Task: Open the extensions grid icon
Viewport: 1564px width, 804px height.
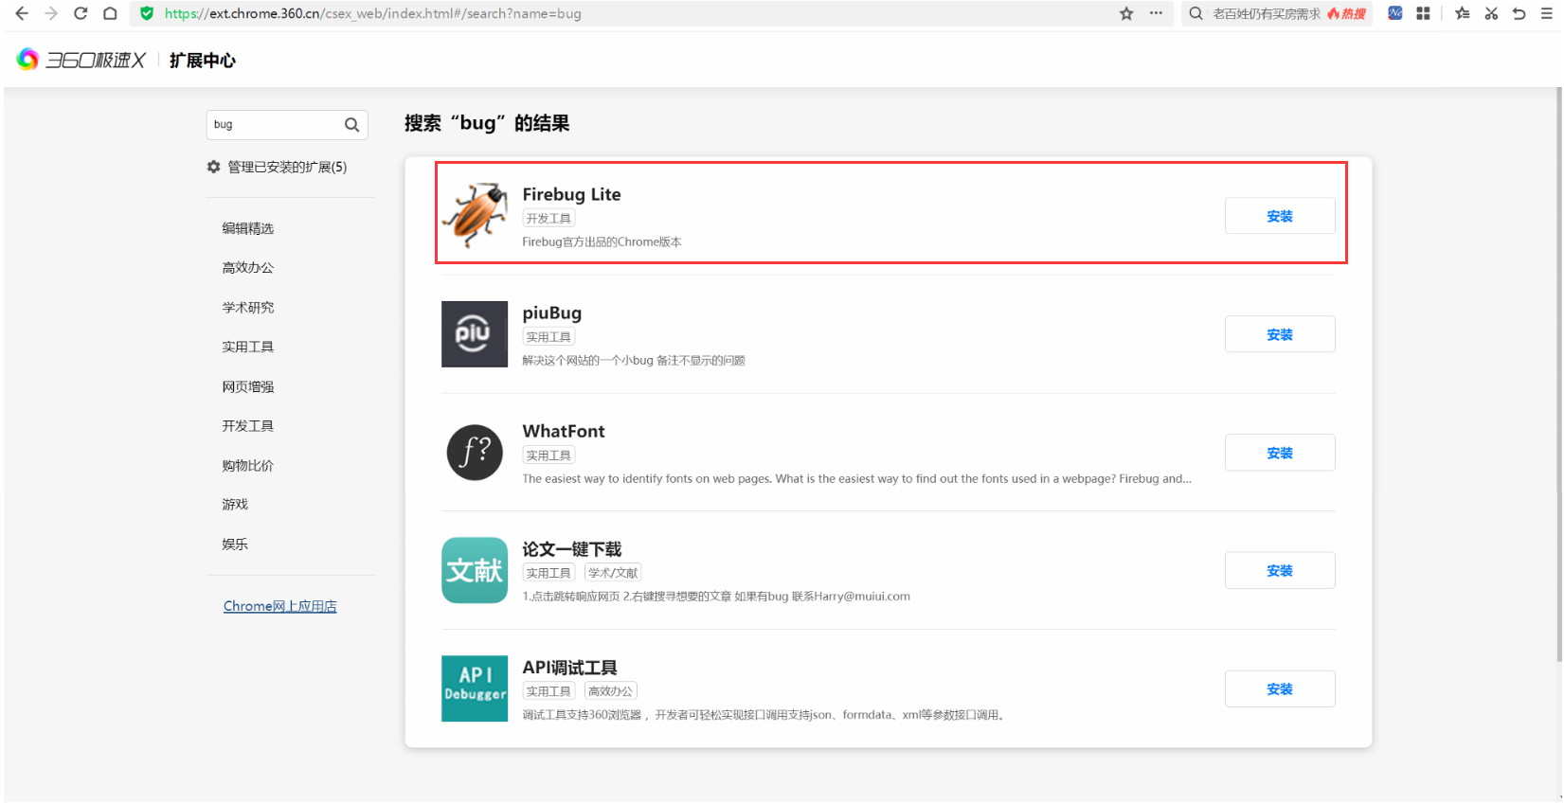Action: click(1423, 13)
